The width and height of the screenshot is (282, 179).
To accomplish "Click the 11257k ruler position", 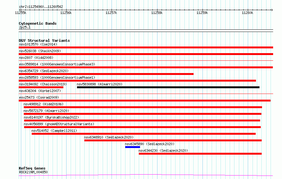I will click(111, 13).
